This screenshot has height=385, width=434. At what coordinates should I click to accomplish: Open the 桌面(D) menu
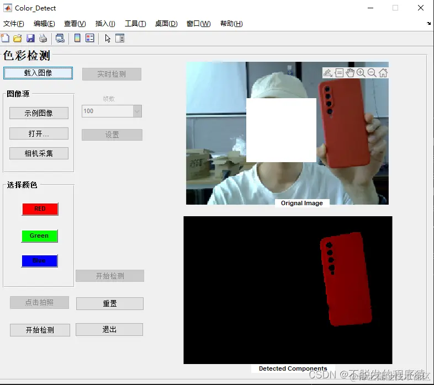click(x=166, y=24)
